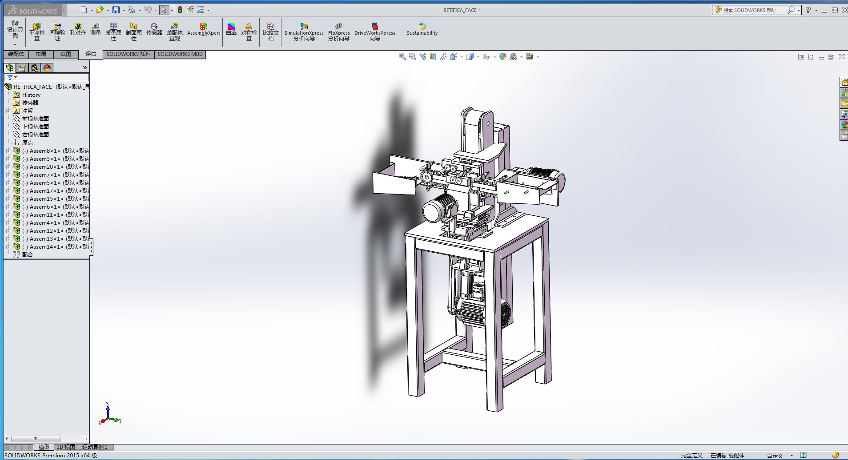This screenshot has width=848, height=460.
Task: Expand the 注解 annotations folder
Action: [x=8, y=111]
